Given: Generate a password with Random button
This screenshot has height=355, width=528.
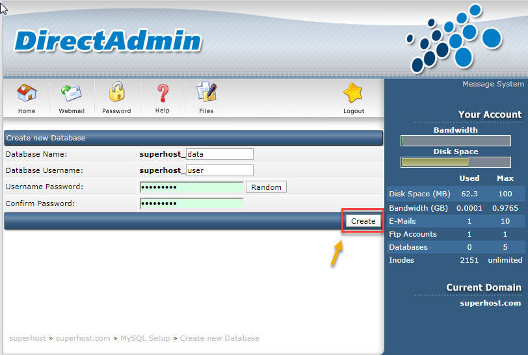Looking at the screenshot, I should 266,187.
